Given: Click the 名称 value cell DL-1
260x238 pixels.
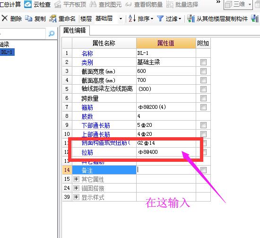Looking at the screenshot, I should [x=166, y=53].
